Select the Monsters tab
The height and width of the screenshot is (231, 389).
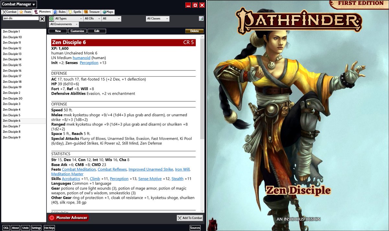42,12
